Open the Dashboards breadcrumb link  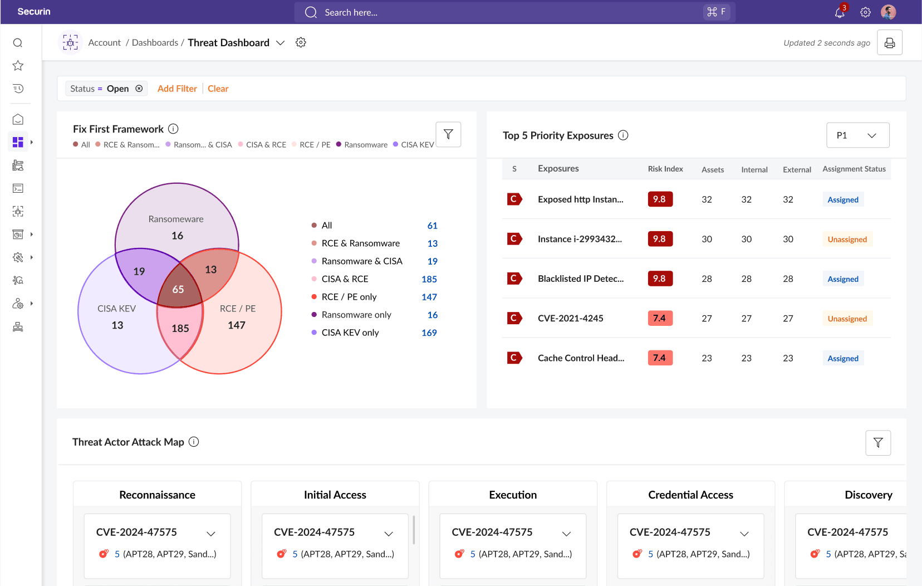click(x=155, y=42)
